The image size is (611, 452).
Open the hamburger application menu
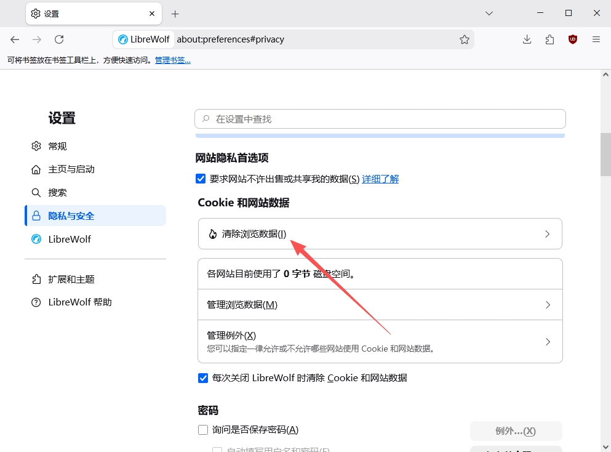596,39
